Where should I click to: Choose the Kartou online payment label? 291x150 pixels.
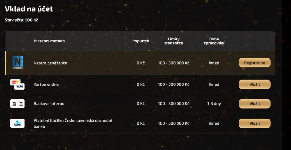point(46,84)
